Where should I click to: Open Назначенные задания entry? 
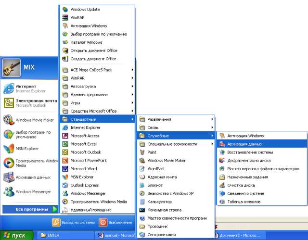coord(262,177)
